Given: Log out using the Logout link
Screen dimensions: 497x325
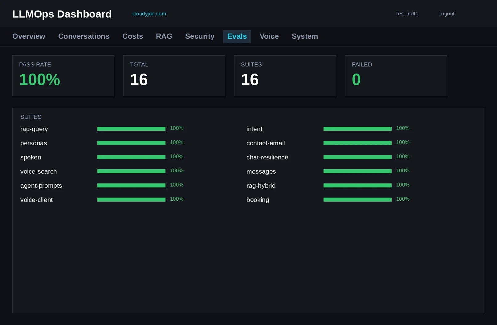Looking at the screenshot, I should 446,14.
